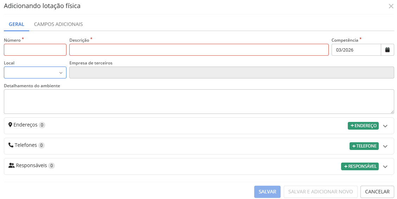Viewport: 397px width, 199px height.
Task: Focus the Número input field
Action: (35, 50)
